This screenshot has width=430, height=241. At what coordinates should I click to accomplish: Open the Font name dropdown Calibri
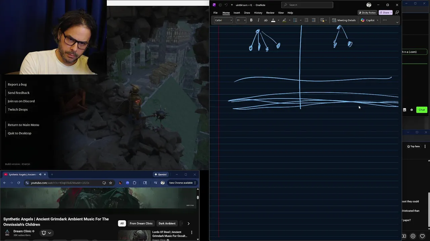coord(223,20)
